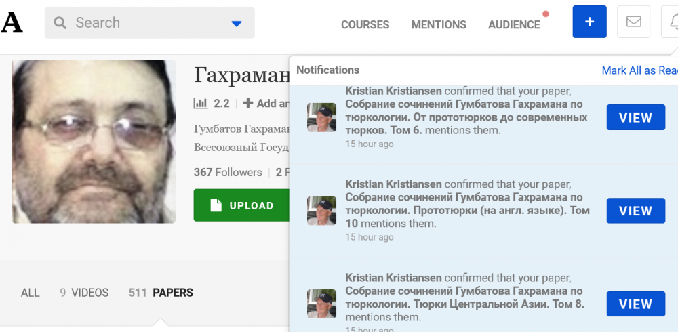Click Kristian Kristiansen name in Том 6 notification
This screenshot has width=678, height=332.
[393, 91]
